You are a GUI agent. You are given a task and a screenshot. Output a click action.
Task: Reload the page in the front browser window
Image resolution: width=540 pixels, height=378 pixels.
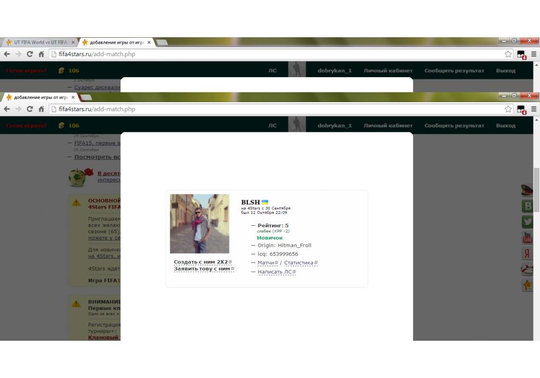point(30,109)
